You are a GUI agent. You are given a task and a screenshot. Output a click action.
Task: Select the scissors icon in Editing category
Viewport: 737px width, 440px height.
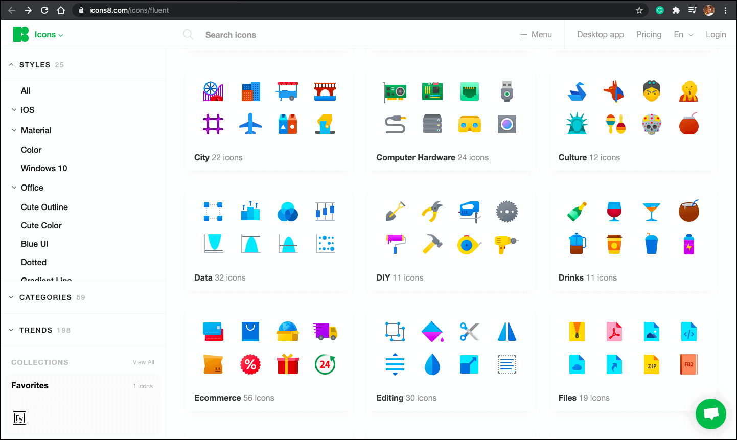pos(469,331)
